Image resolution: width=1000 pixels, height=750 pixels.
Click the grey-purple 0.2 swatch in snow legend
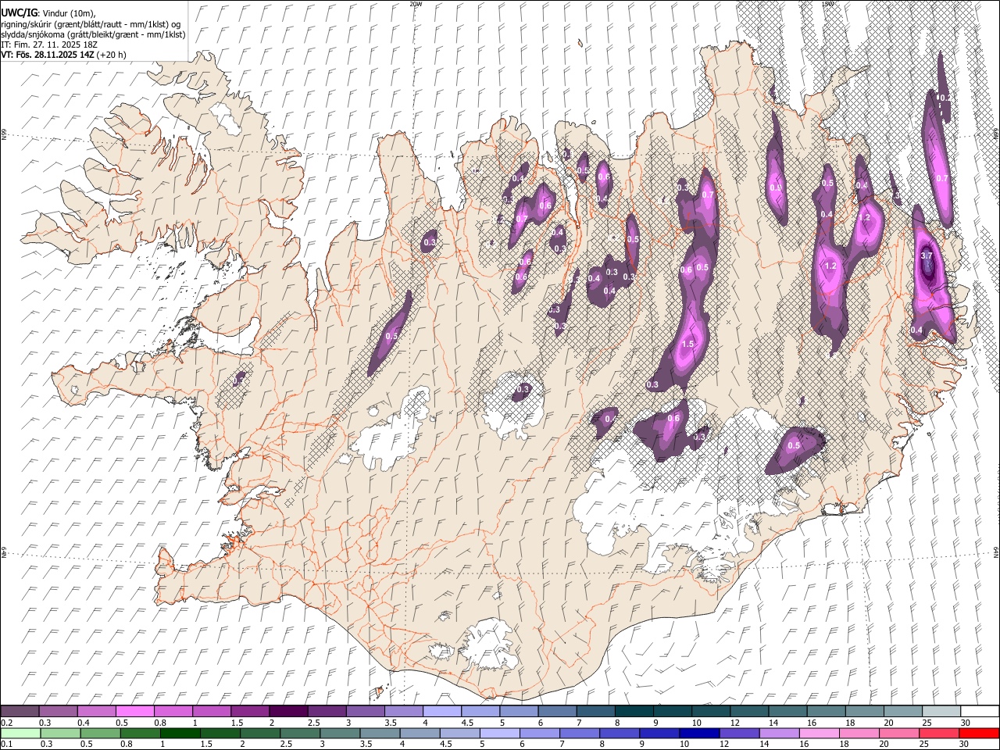[x=20, y=712]
